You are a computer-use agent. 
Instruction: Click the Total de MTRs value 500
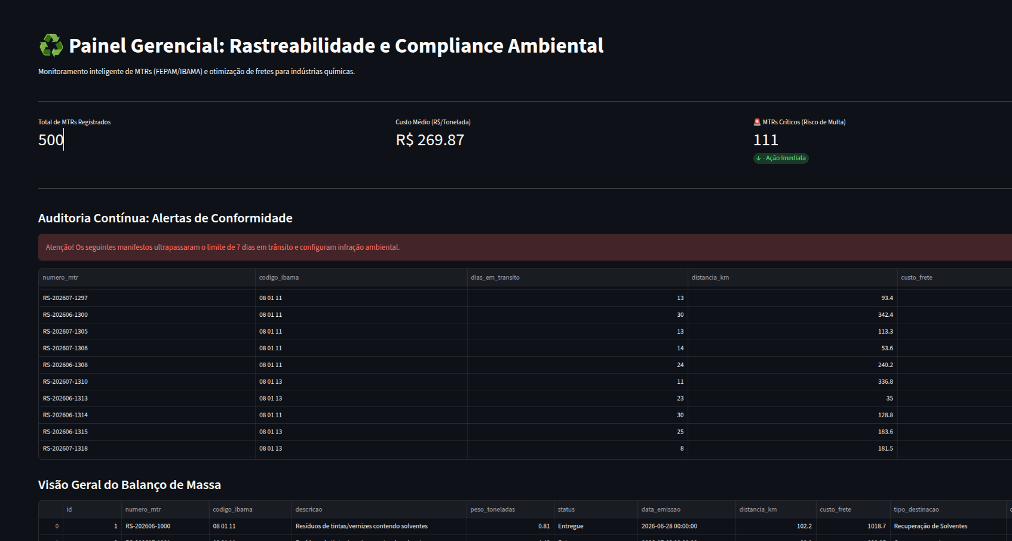(x=51, y=140)
